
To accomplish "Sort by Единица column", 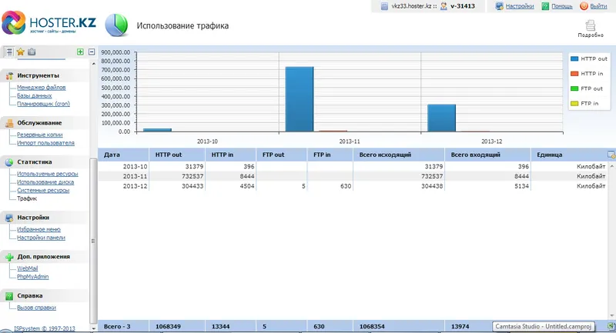I will 568,155.
